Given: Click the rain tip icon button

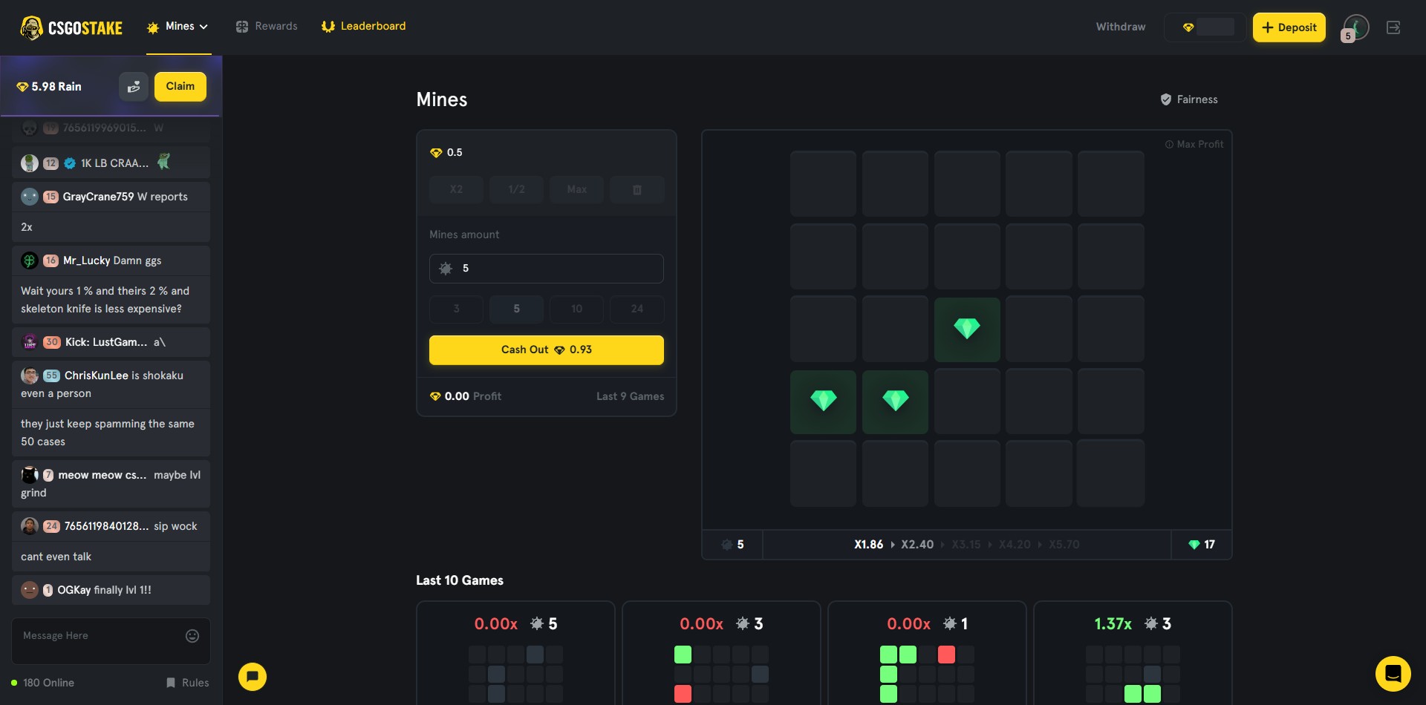Looking at the screenshot, I should click(134, 87).
